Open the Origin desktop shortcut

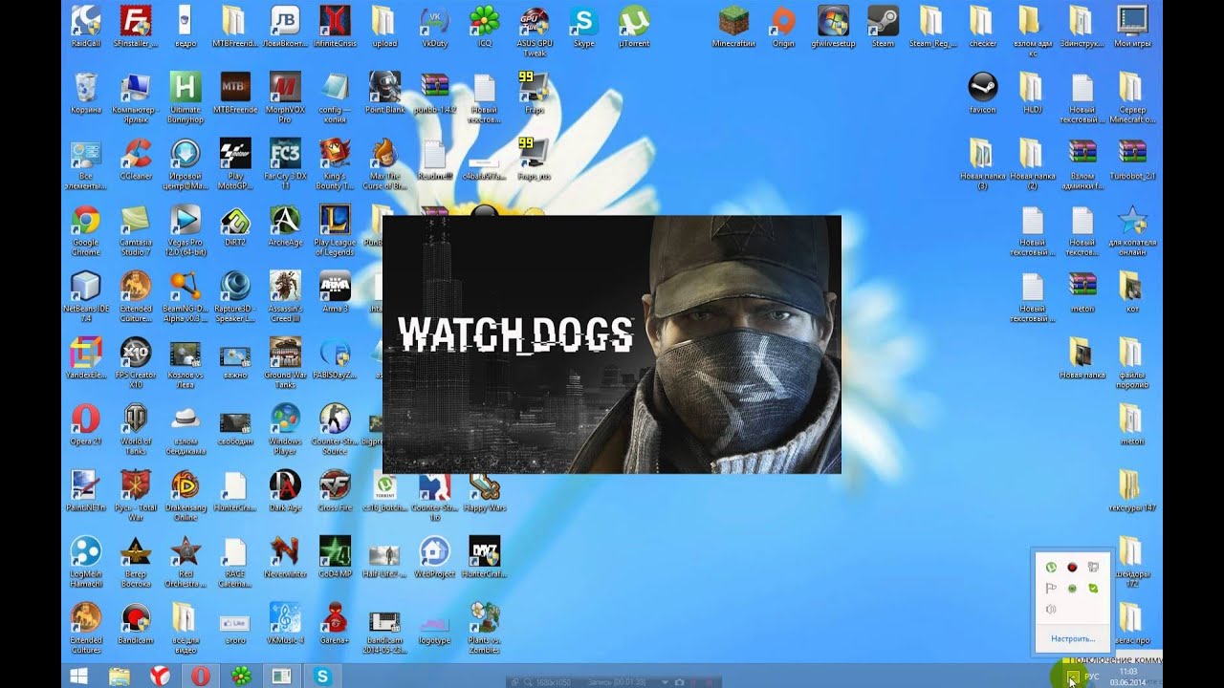click(x=783, y=26)
